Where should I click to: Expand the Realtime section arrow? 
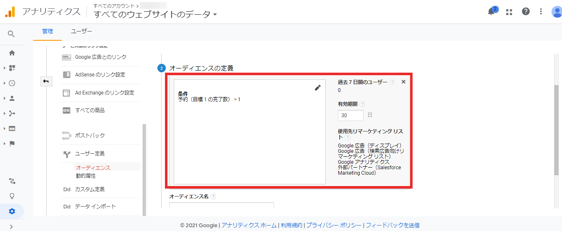(x=5, y=83)
